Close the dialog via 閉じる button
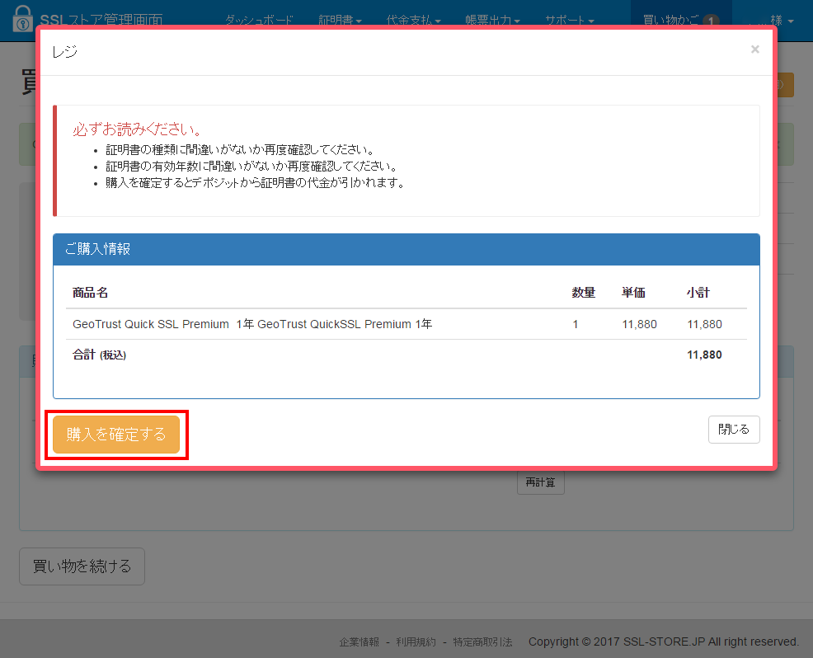This screenshot has width=813, height=658. (x=734, y=430)
